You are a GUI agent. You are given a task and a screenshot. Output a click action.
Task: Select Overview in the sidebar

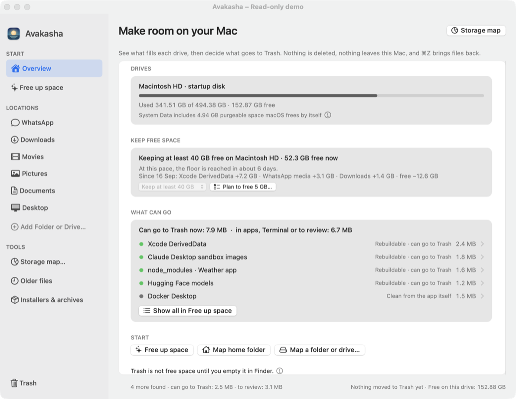(x=54, y=68)
